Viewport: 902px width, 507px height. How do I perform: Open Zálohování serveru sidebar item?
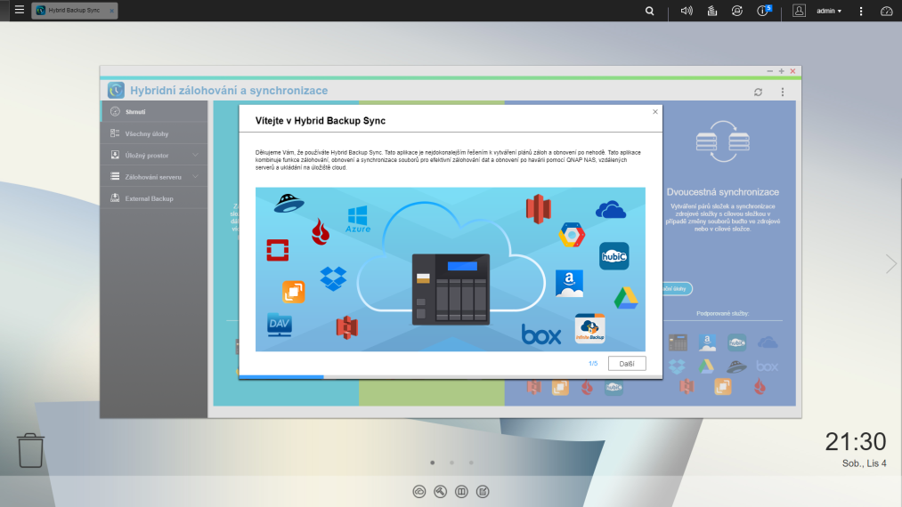(x=153, y=177)
